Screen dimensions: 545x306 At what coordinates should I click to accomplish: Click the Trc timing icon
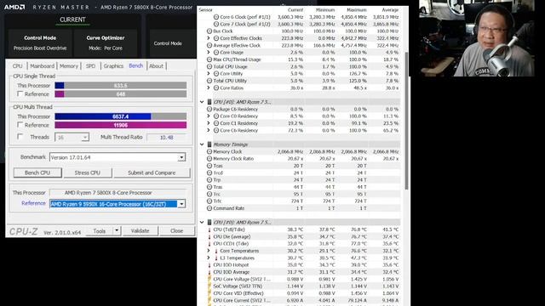(x=209, y=194)
